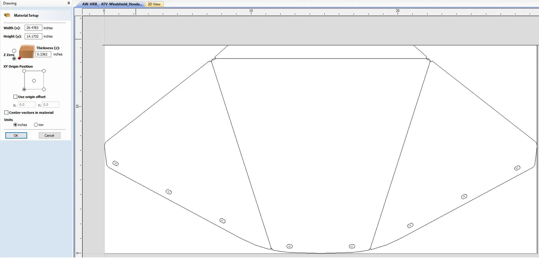Tick Center vectors in material checkbox

[x=6, y=113]
